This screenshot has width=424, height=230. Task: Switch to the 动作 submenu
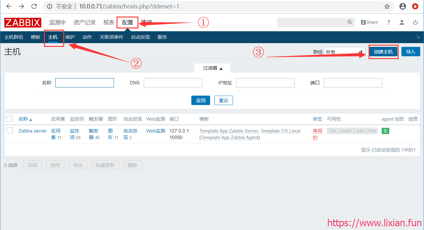(x=87, y=37)
